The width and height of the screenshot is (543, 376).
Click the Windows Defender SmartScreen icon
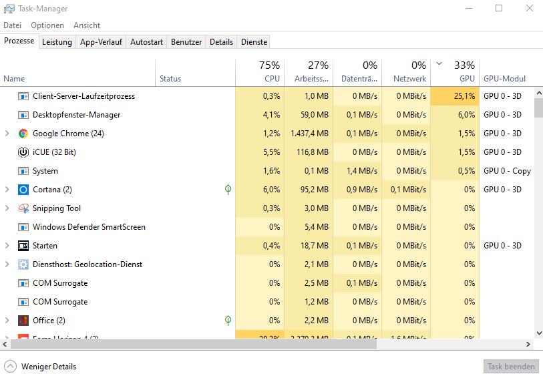(23, 227)
